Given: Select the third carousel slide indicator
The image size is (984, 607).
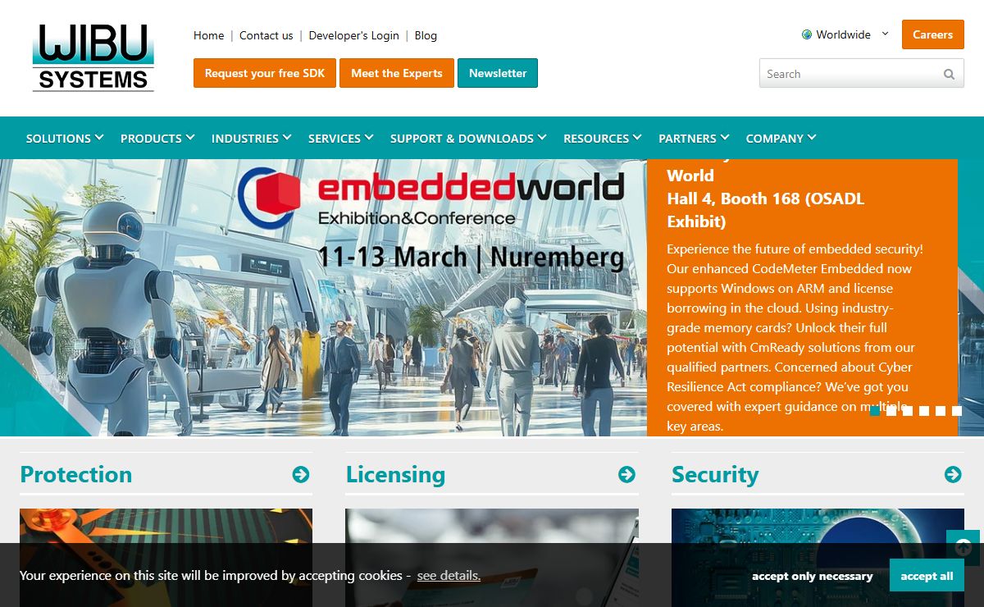Looking at the screenshot, I should coord(908,411).
